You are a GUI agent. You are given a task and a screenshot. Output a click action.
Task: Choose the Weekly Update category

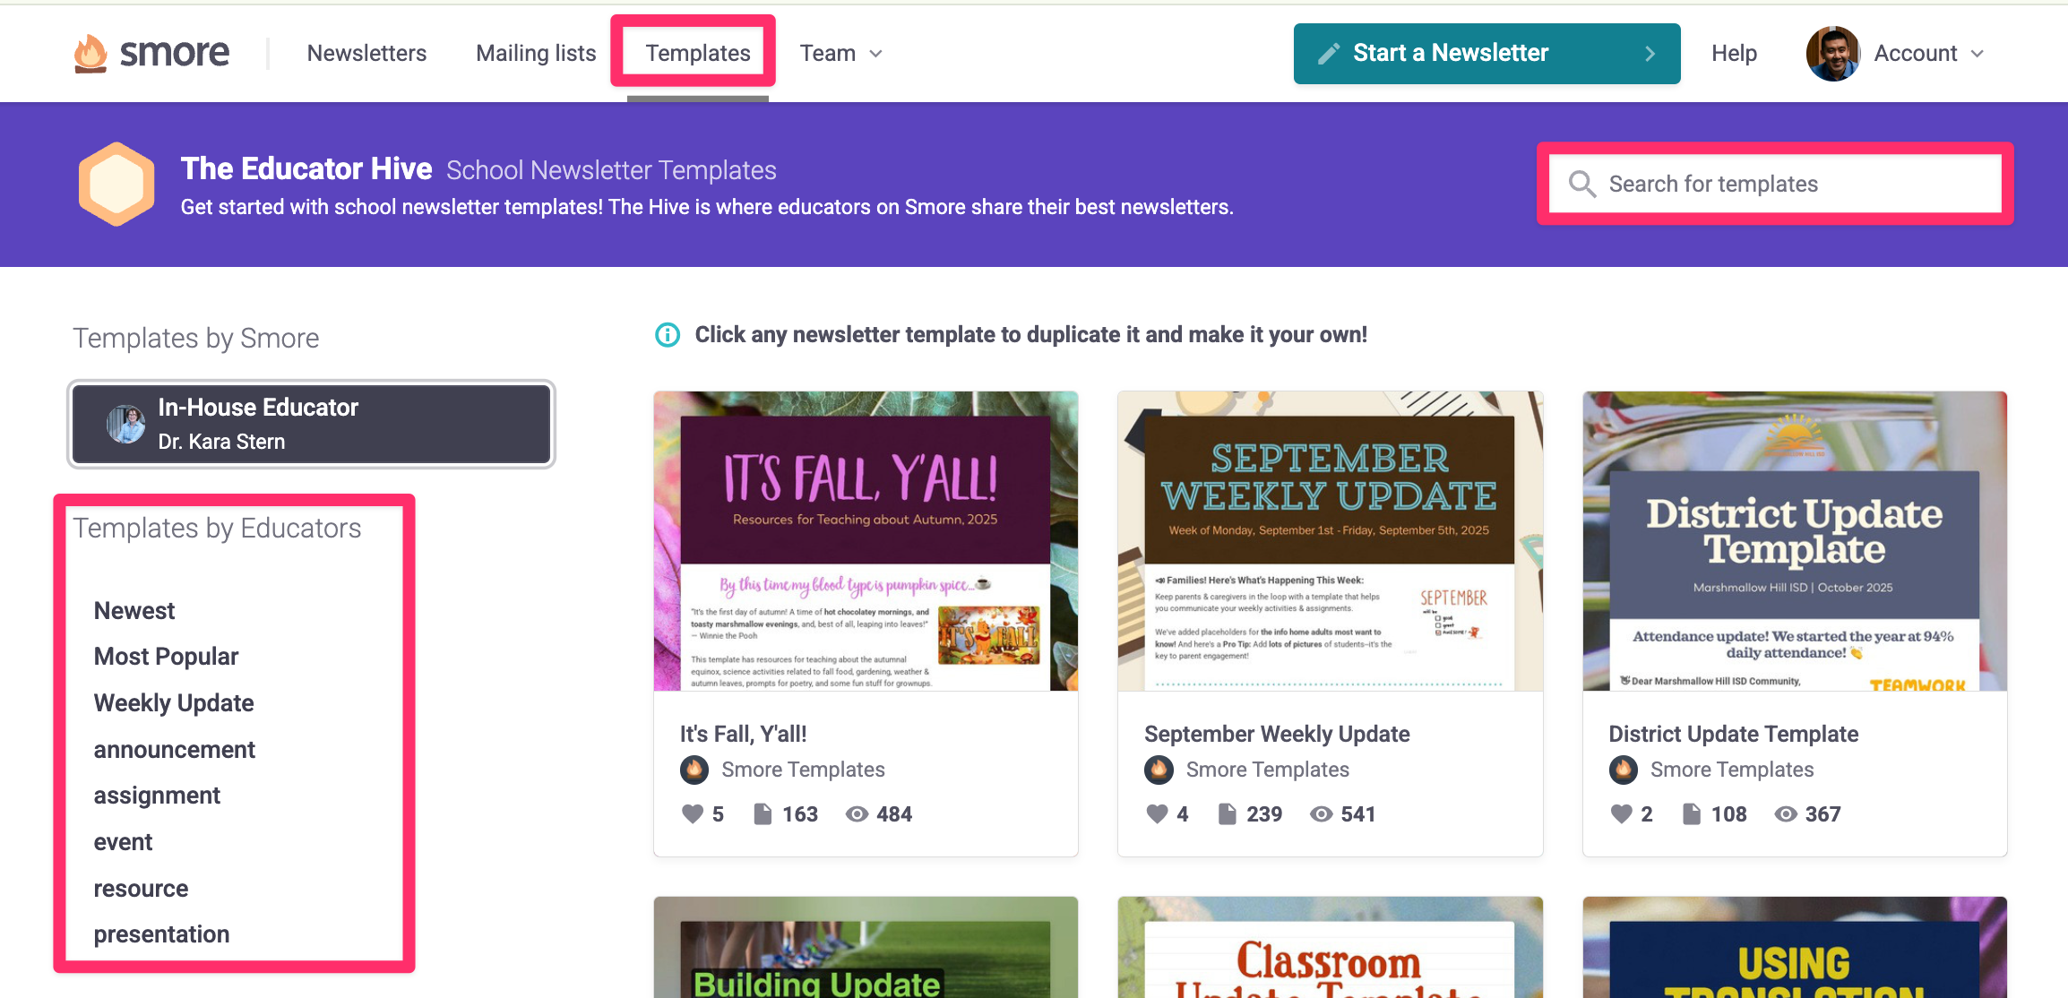coord(174,703)
